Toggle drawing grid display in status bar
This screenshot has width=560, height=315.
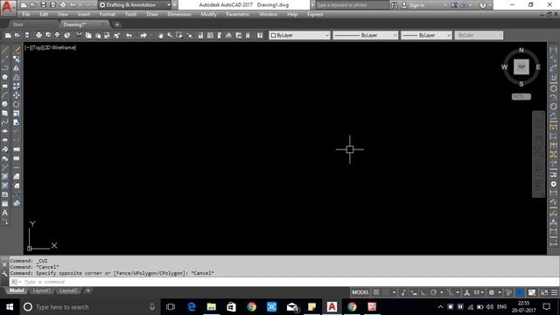tap(376, 292)
